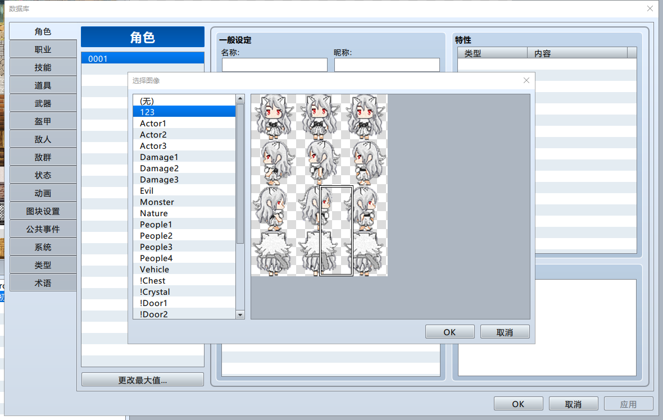Click the image list scroll-up arrow
The image size is (663, 420).
point(240,99)
